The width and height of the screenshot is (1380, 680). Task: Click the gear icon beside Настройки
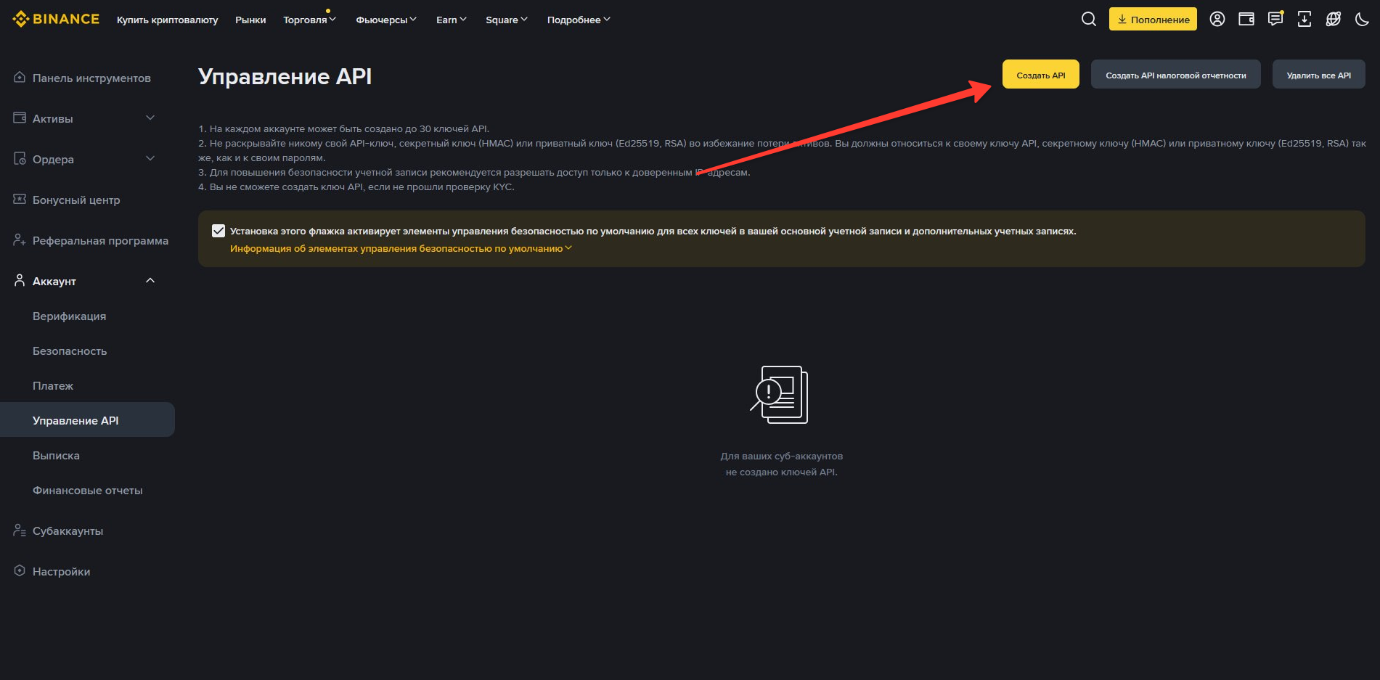tap(20, 570)
